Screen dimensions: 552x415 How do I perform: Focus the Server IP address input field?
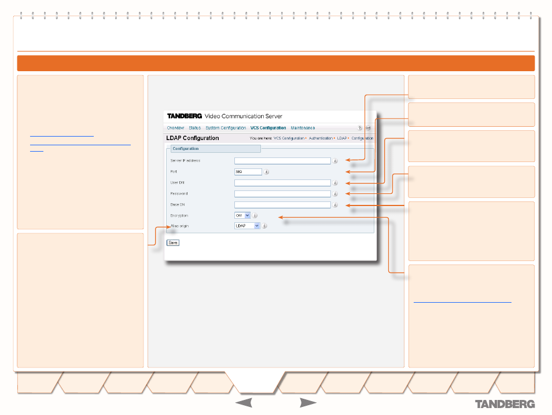point(283,161)
